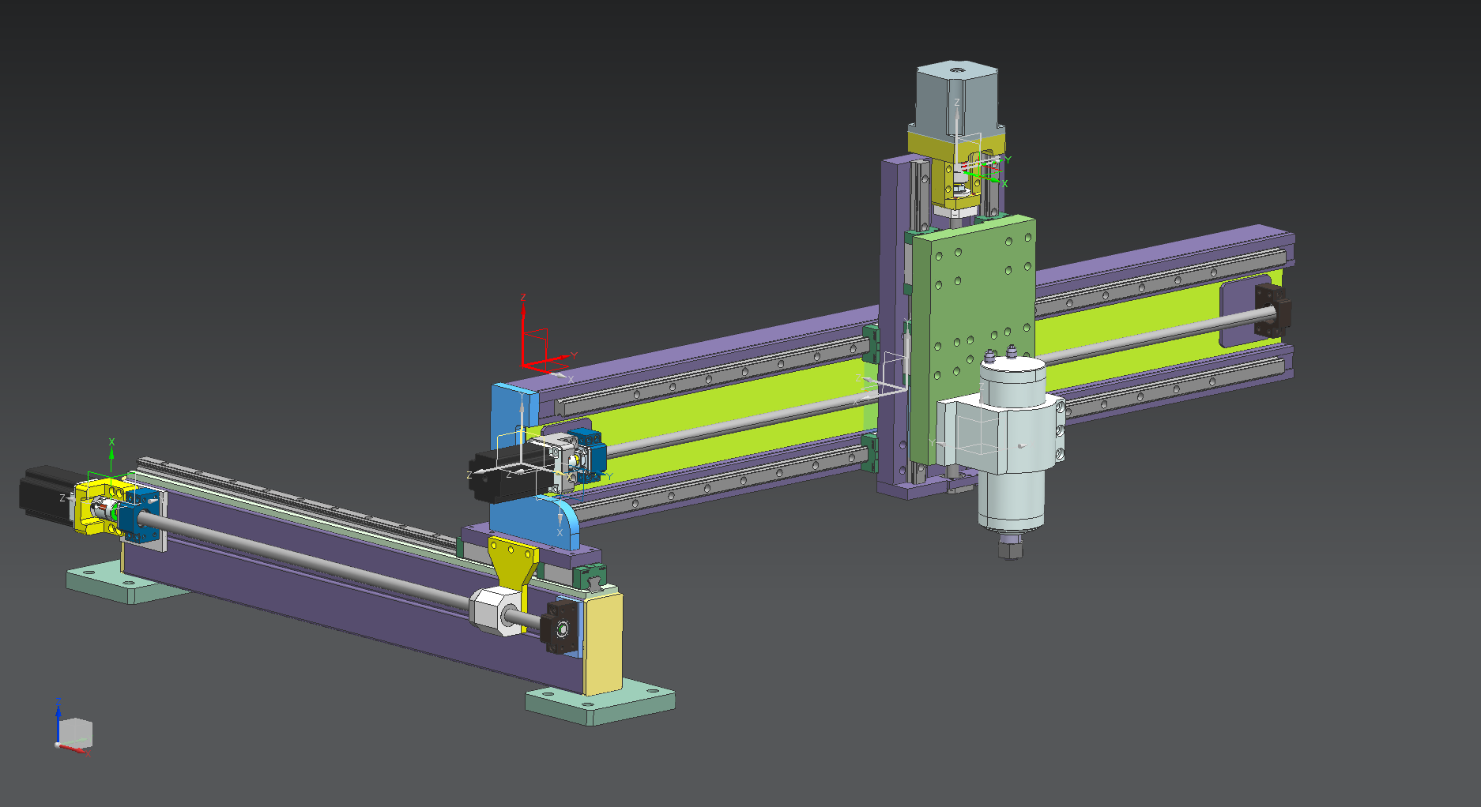
Task: Select the white cylindrical spindle motor
Action: 1012,446
